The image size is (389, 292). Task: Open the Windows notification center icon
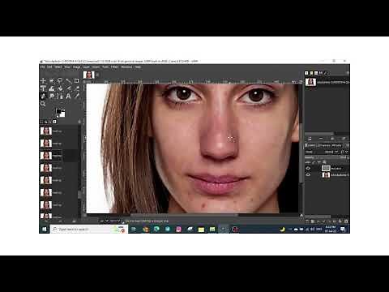pyautogui.click(x=343, y=230)
